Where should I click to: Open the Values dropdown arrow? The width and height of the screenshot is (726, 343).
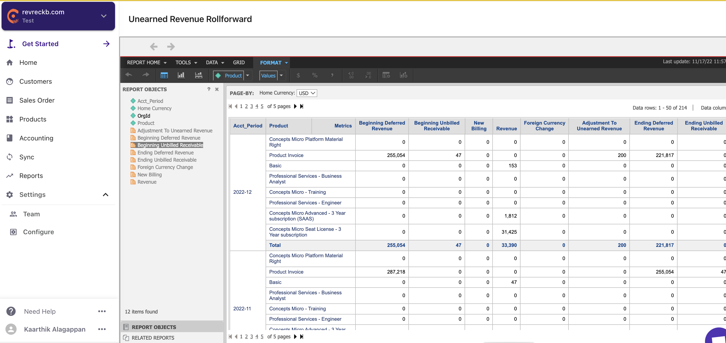tap(281, 75)
